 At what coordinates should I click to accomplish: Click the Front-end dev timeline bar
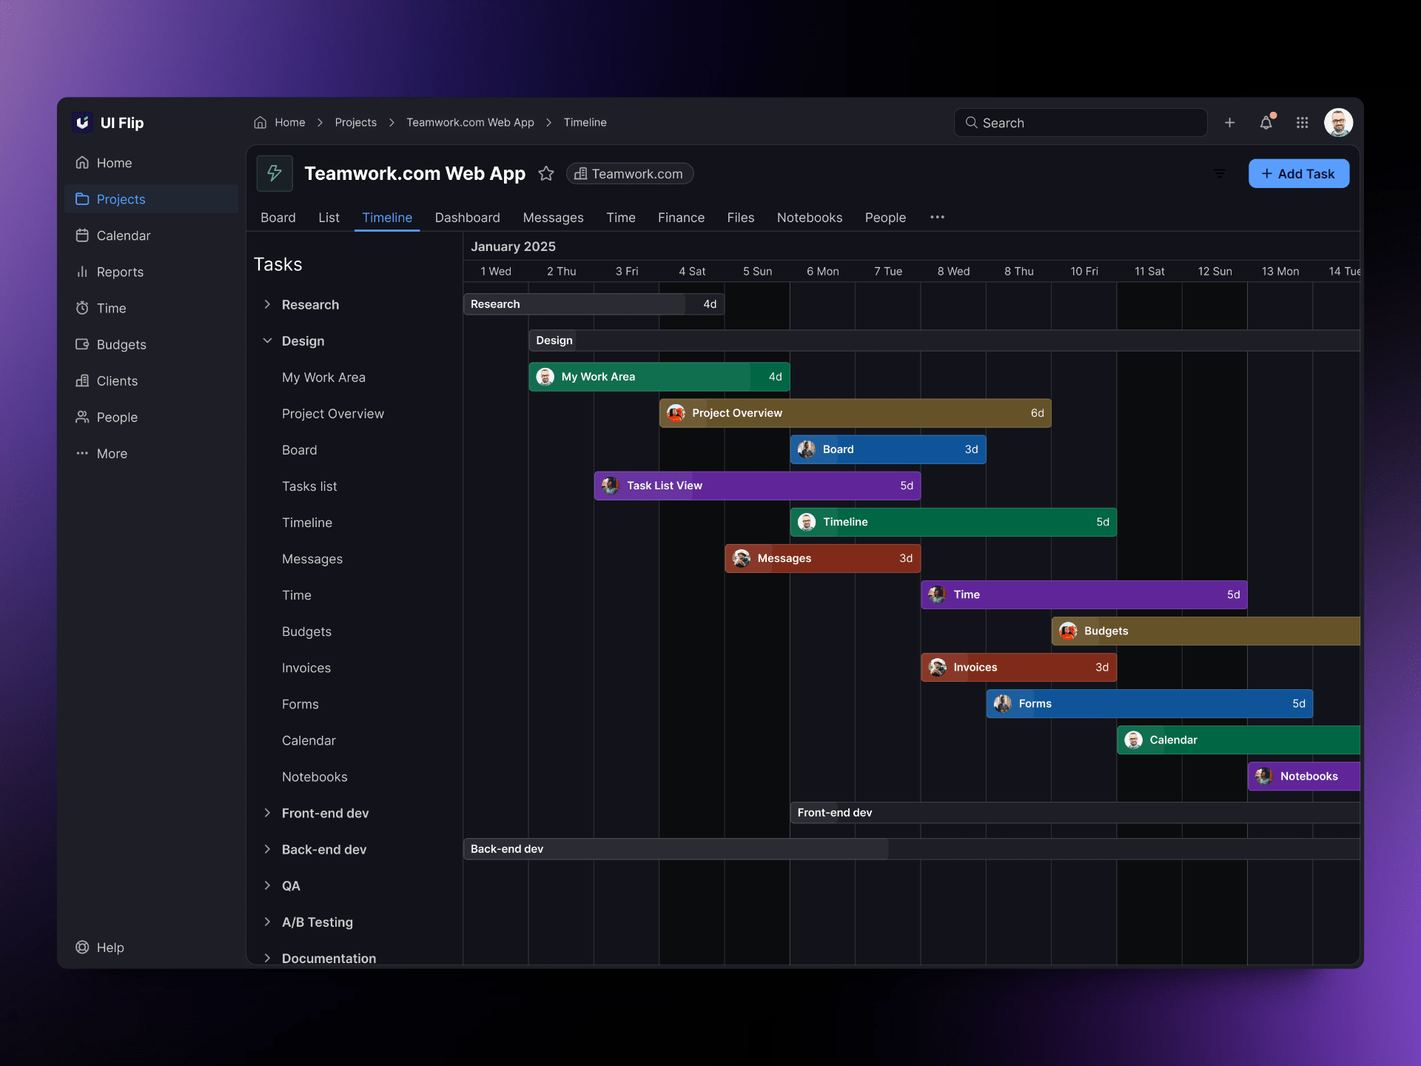1075,813
